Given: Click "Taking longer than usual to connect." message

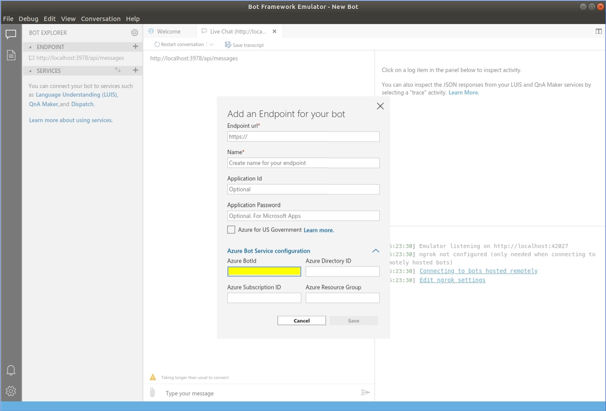Looking at the screenshot, I should click(x=195, y=377).
